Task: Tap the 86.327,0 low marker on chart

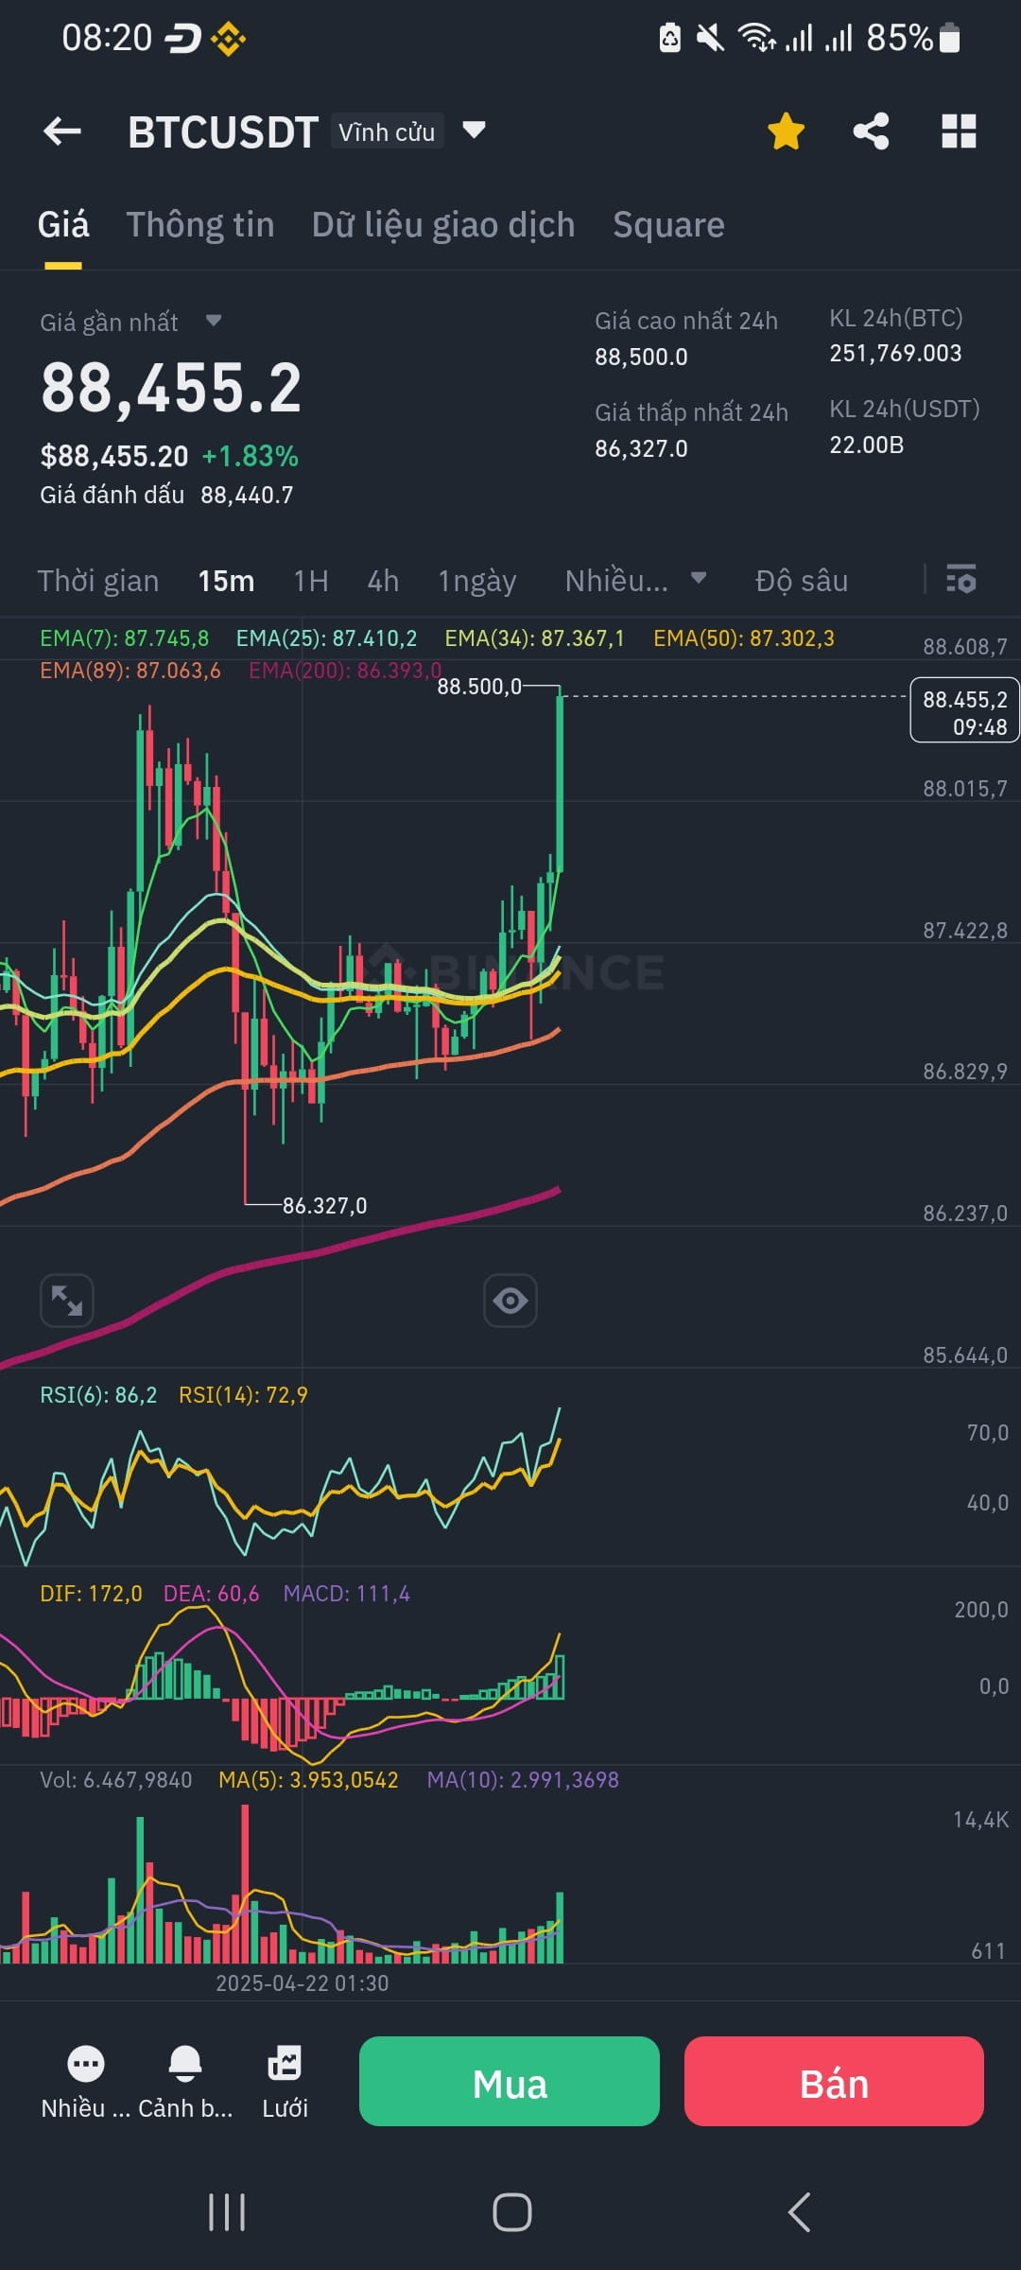Action: 324,1206
